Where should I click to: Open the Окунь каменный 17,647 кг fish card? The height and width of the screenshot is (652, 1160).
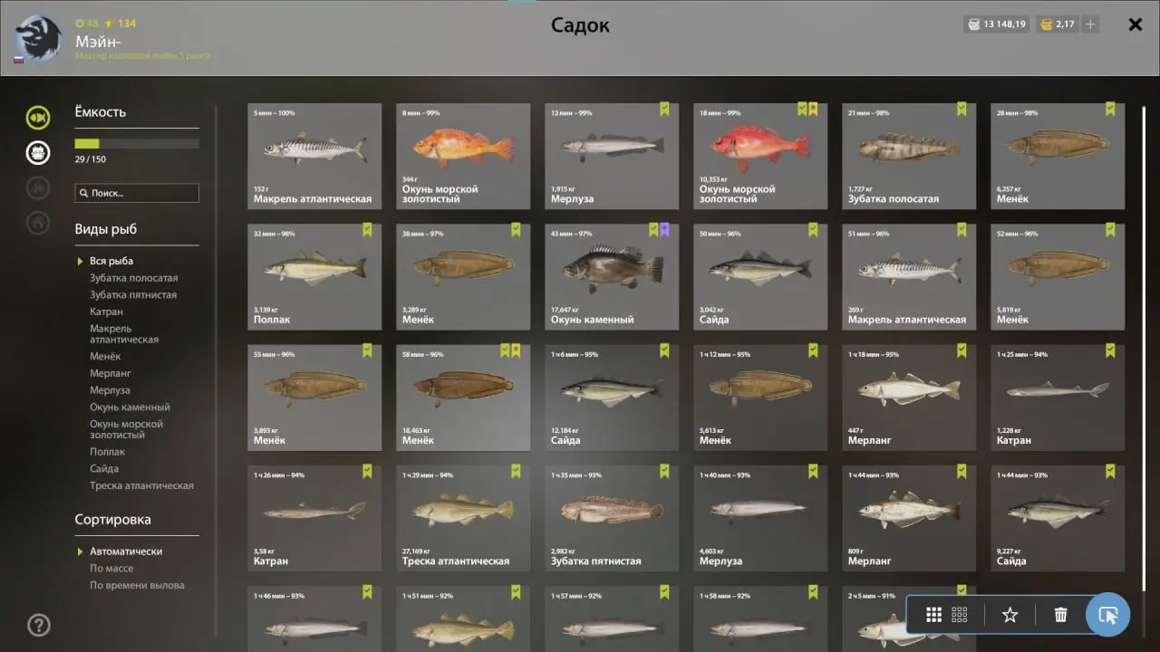coord(612,276)
